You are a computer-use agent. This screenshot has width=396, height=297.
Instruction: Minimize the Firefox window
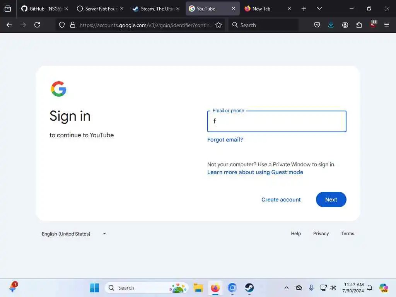coord(351,9)
